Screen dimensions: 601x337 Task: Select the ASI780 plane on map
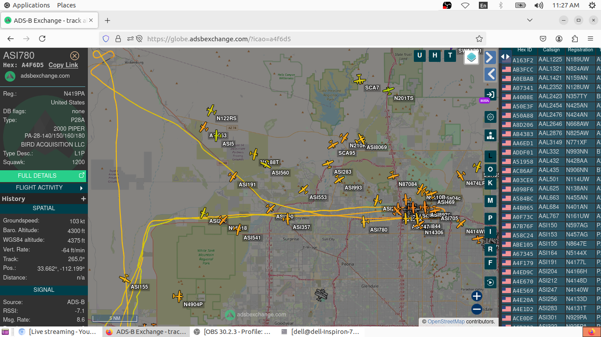365,222
